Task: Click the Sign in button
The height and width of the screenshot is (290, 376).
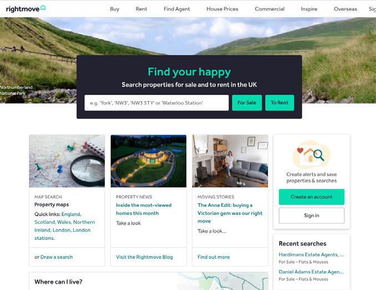Action: (312, 216)
